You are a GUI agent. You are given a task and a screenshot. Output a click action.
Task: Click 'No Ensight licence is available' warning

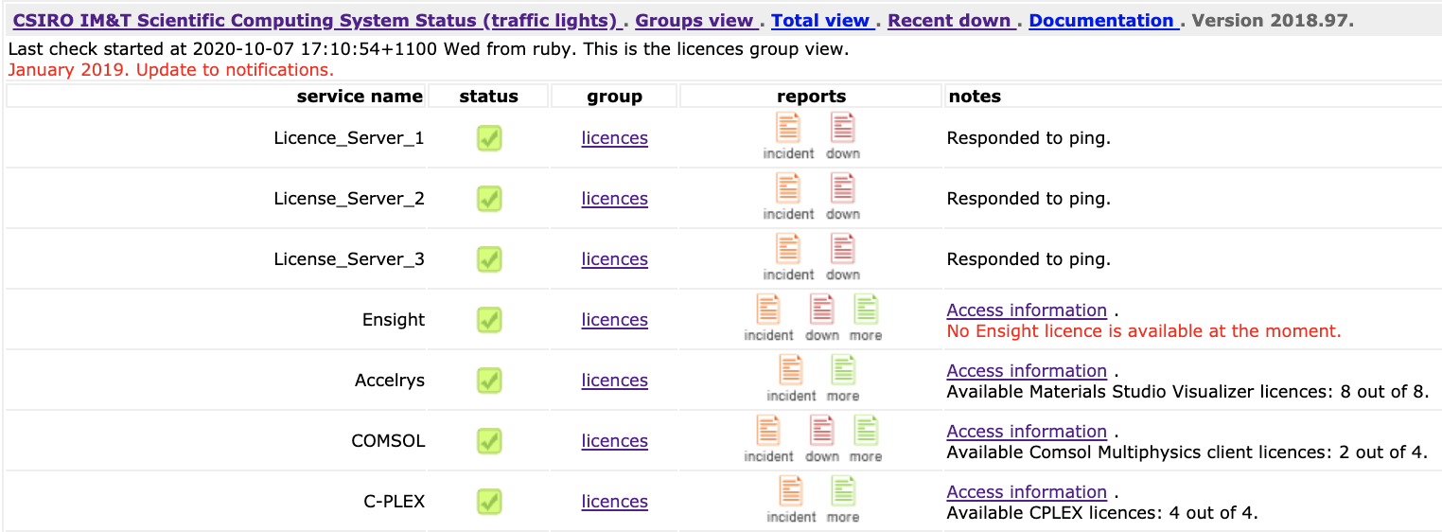tap(1144, 331)
